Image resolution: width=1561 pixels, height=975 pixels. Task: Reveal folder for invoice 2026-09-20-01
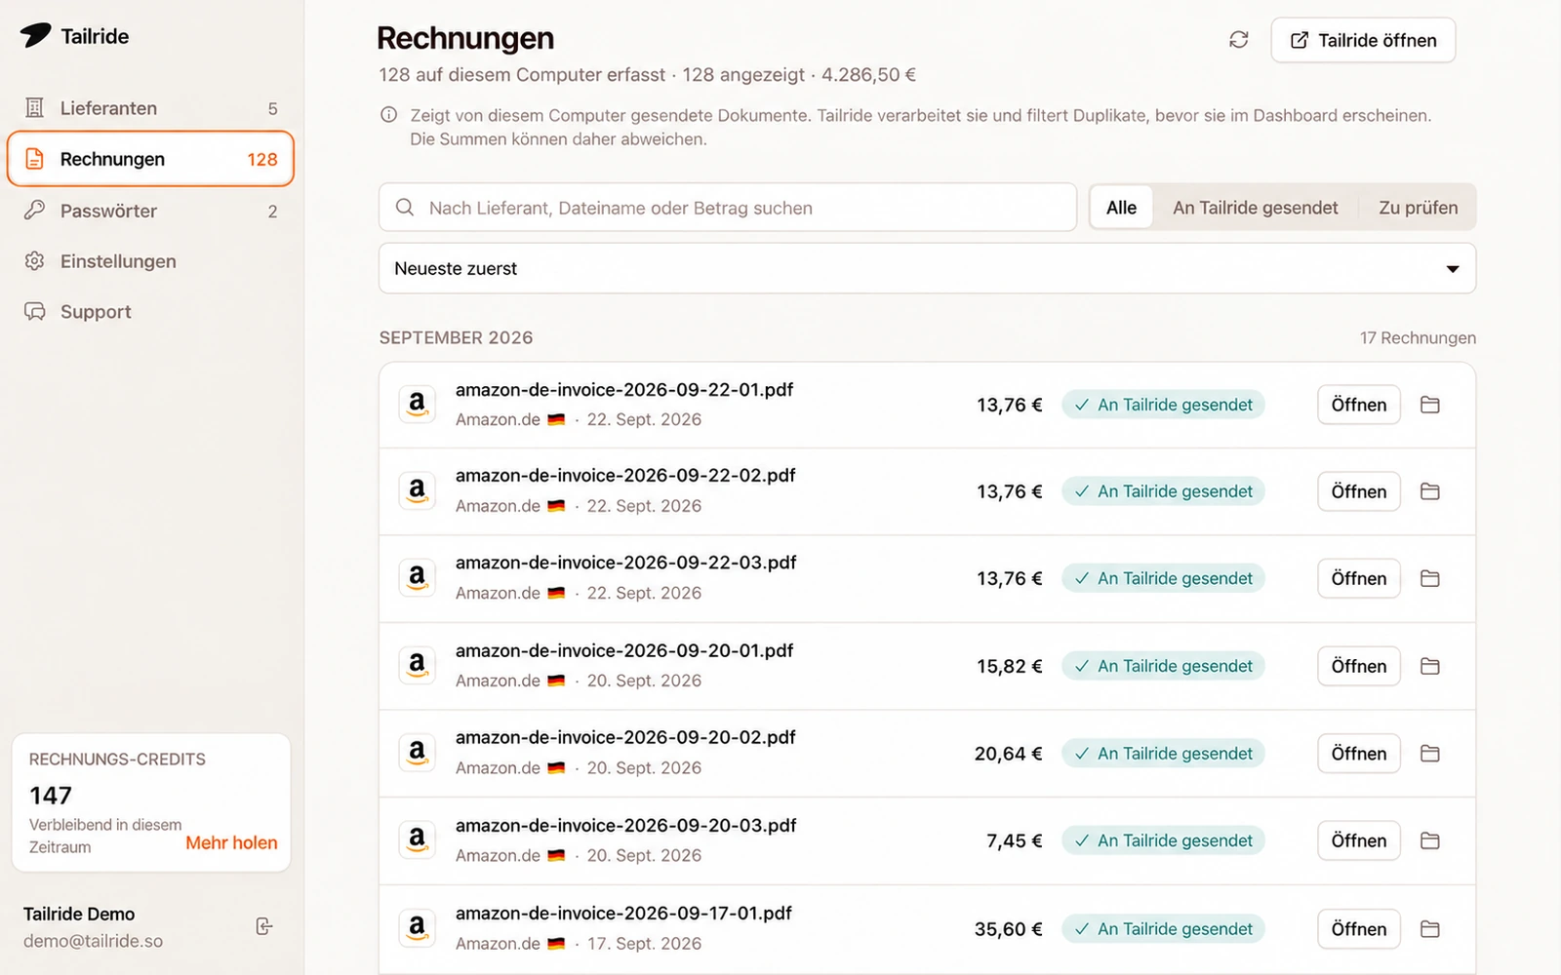pos(1430,666)
